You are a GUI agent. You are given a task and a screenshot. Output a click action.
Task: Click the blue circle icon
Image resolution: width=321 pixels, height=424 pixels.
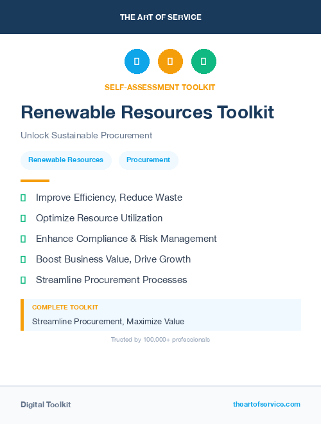click(137, 61)
